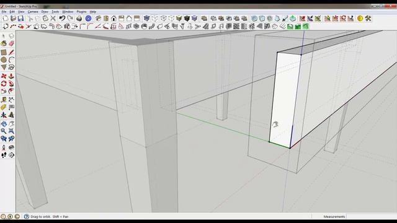Open the Edit menu
This screenshot has width=397, height=223.
pos(12,12)
